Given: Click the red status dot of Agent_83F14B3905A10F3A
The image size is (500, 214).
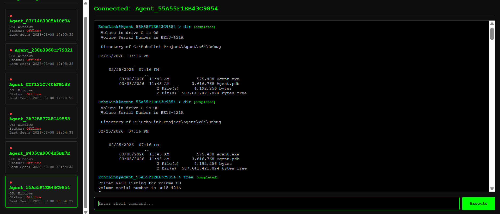Looking at the screenshot, I should click(x=11, y=16).
